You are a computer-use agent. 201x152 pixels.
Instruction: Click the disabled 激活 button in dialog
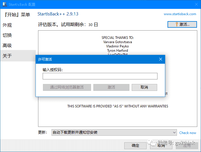(x=111, y=87)
